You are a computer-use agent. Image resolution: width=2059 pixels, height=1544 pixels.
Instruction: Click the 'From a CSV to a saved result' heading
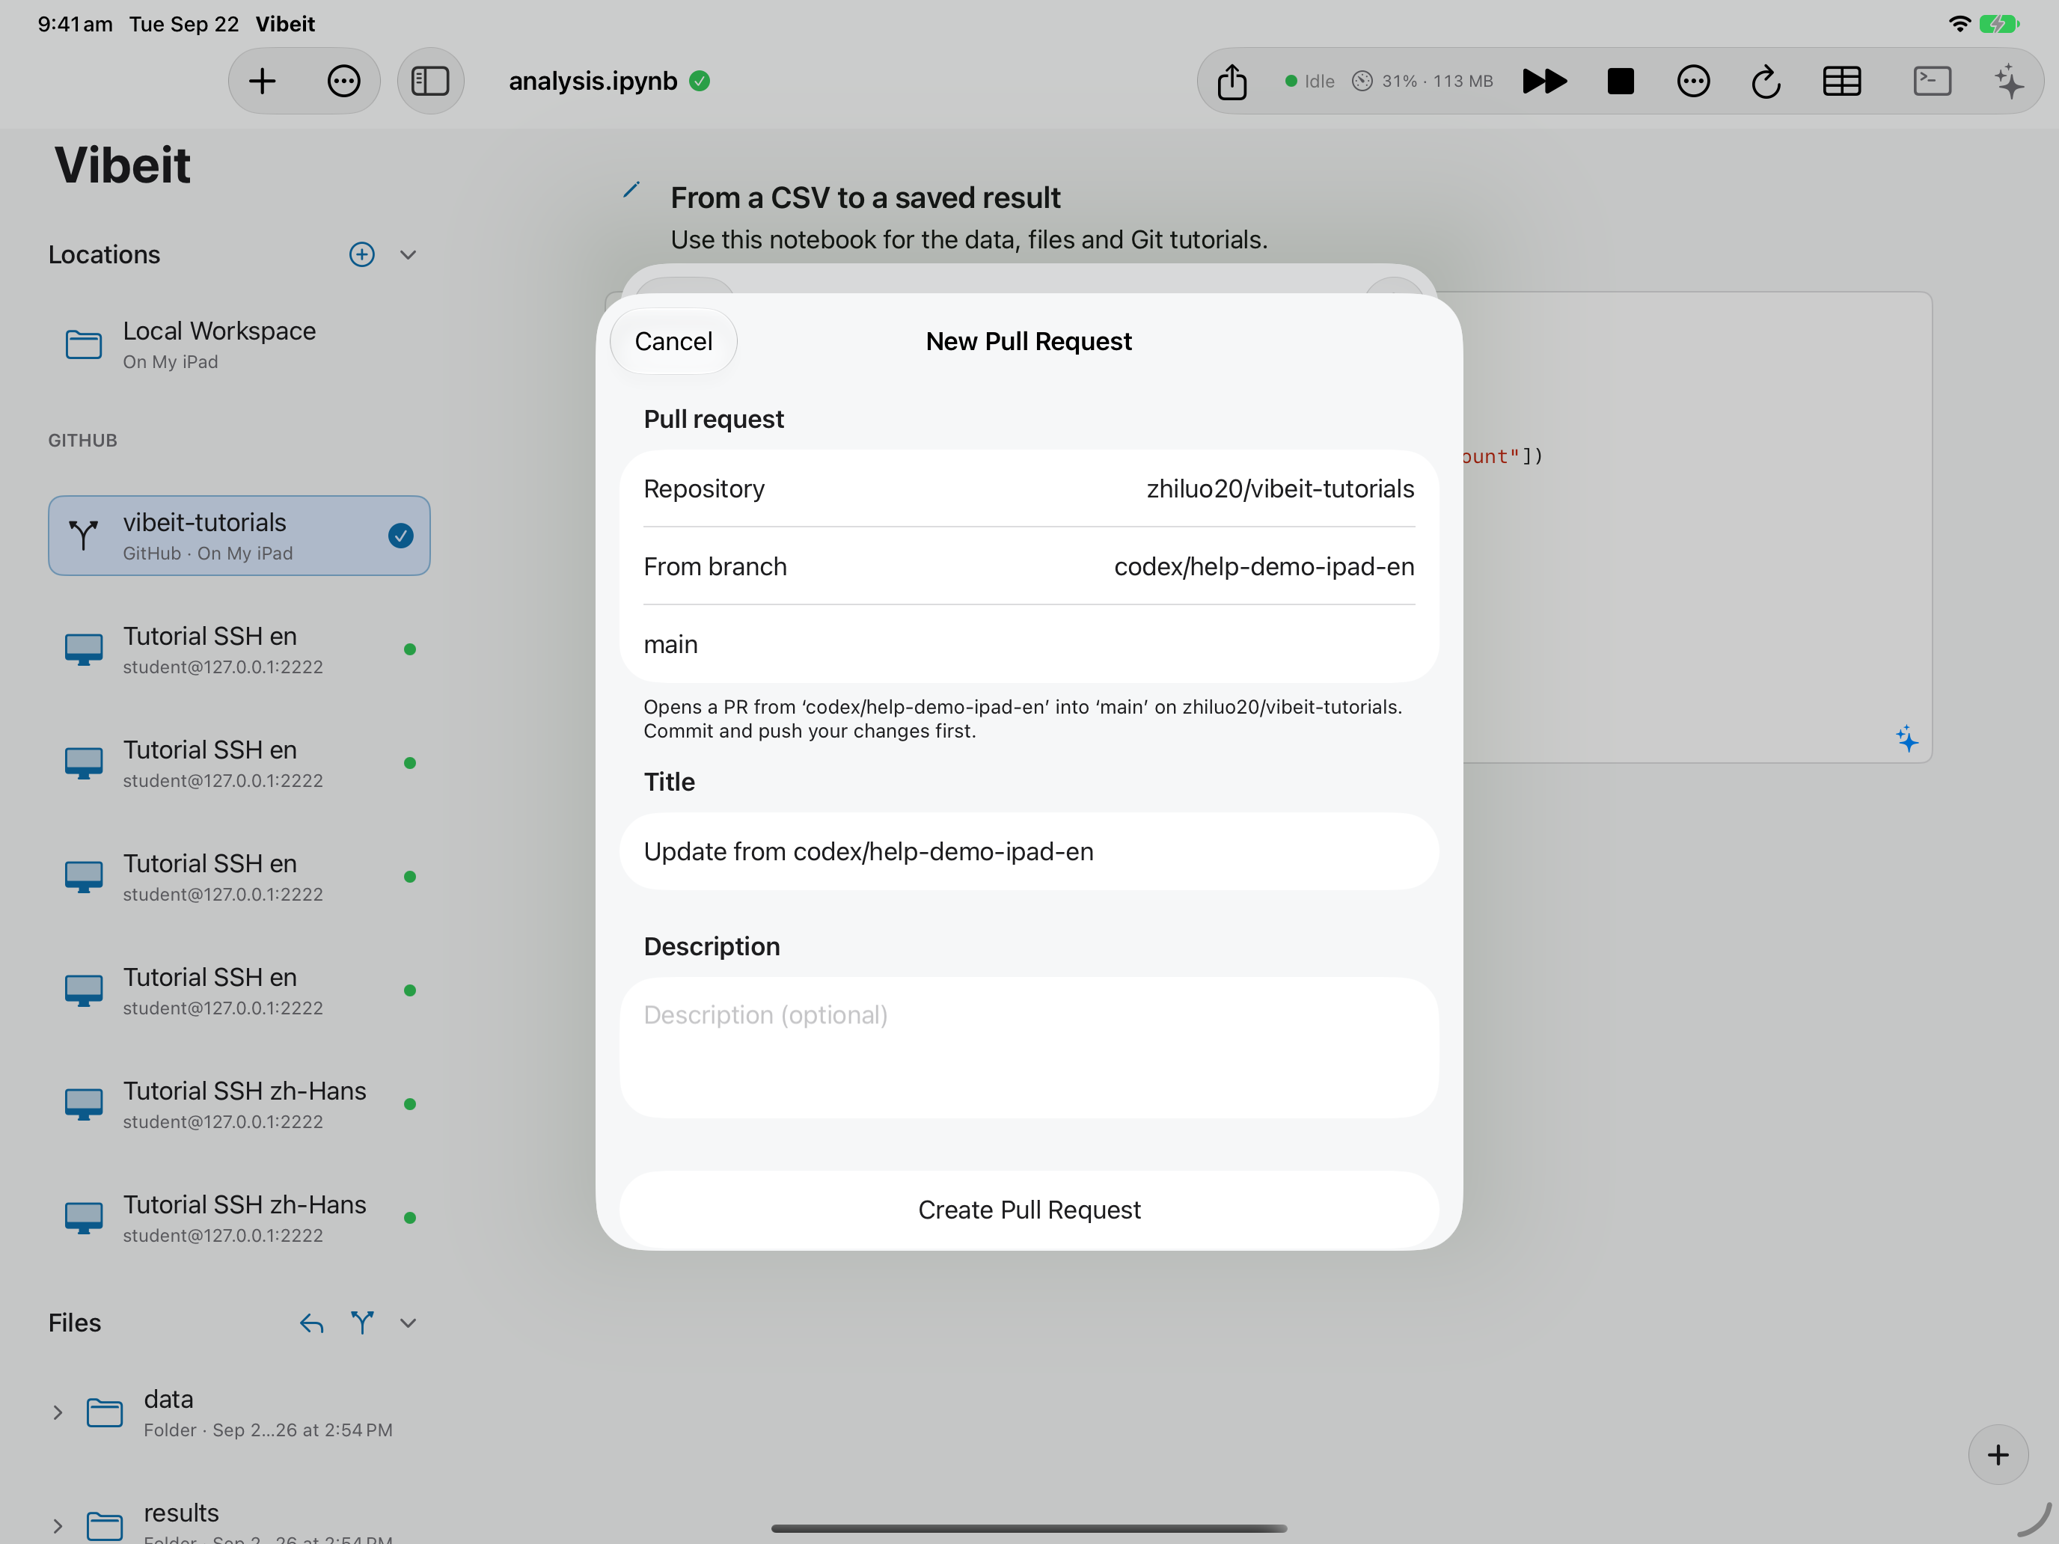(x=865, y=197)
